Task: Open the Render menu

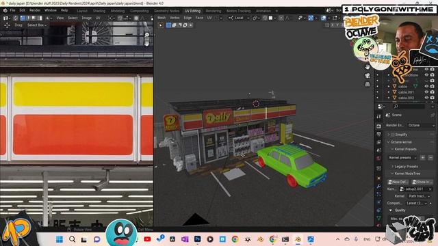Action: click(35, 10)
